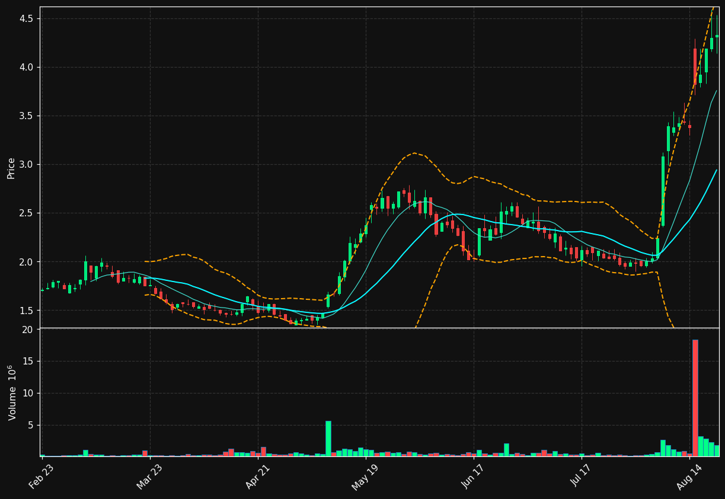Screen dimensions: 725x499
Task: Click the 1.5 price axis label
Action: click(27, 310)
